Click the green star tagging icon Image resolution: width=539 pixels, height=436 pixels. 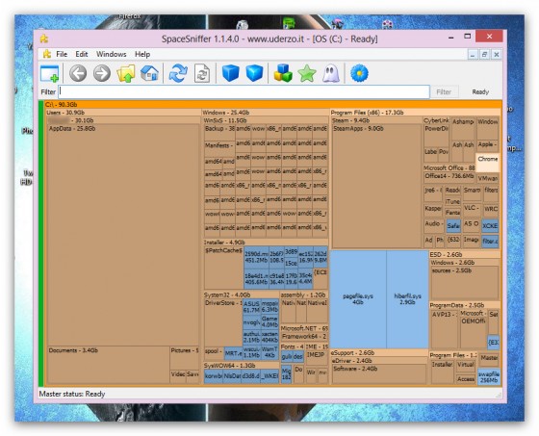(307, 73)
